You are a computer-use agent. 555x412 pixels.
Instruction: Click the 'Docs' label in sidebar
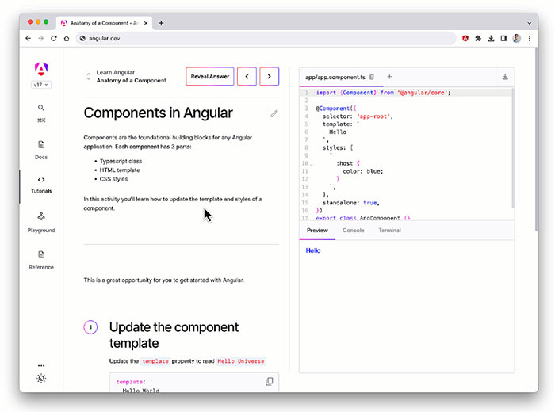coord(41,157)
